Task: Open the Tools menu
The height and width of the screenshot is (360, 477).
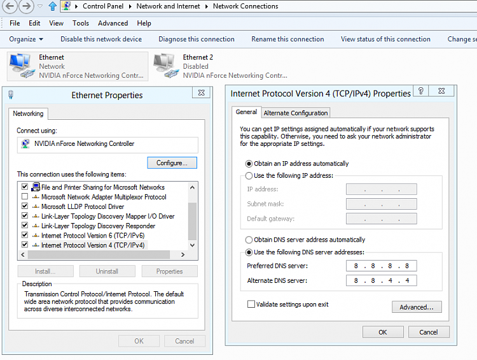Action: coord(81,23)
